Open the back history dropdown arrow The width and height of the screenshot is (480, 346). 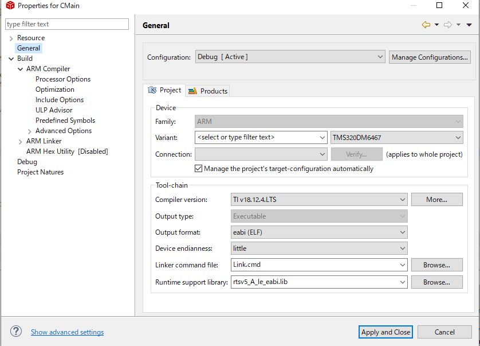436,25
